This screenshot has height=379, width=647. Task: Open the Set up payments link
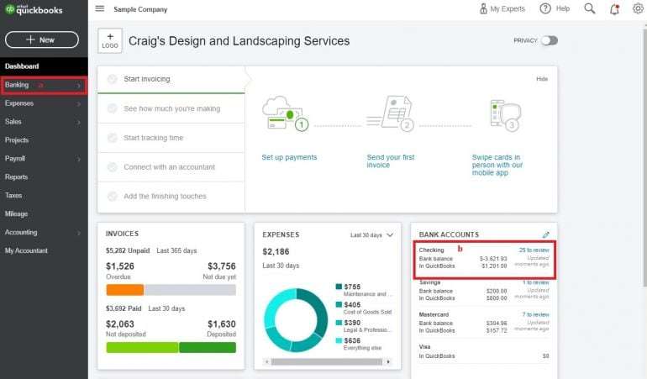[x=289, y=157]
